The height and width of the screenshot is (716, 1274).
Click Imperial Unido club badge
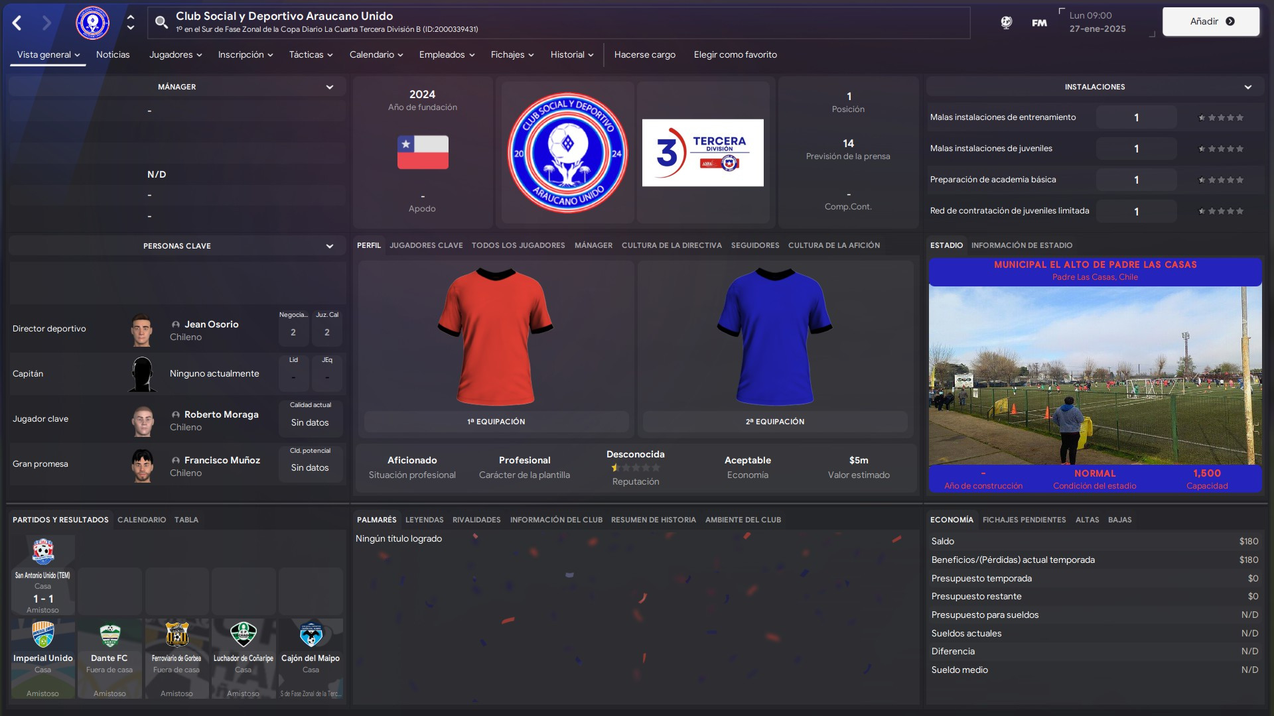tap(43, 634)
